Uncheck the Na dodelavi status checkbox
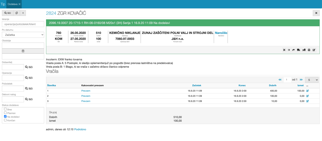The image size is (322, 141). click(5, 117)
